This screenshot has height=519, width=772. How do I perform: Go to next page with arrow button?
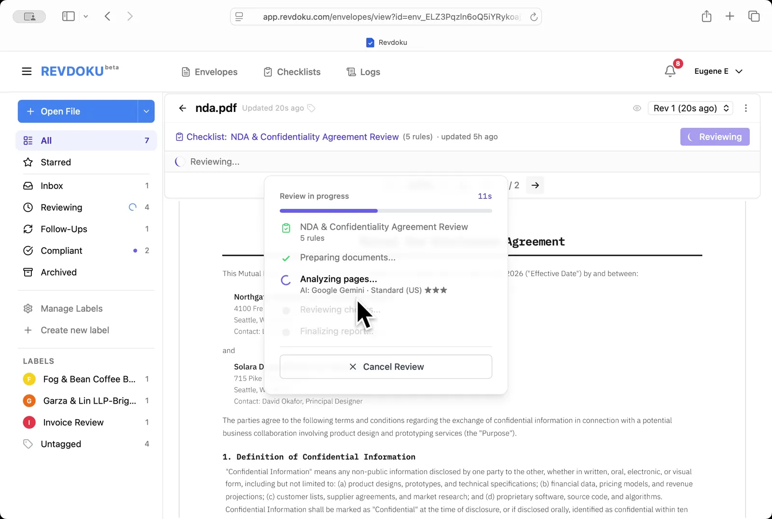535,185
